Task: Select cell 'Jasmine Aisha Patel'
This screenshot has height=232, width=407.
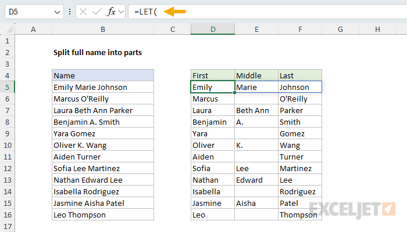Action: coord(103,203)
